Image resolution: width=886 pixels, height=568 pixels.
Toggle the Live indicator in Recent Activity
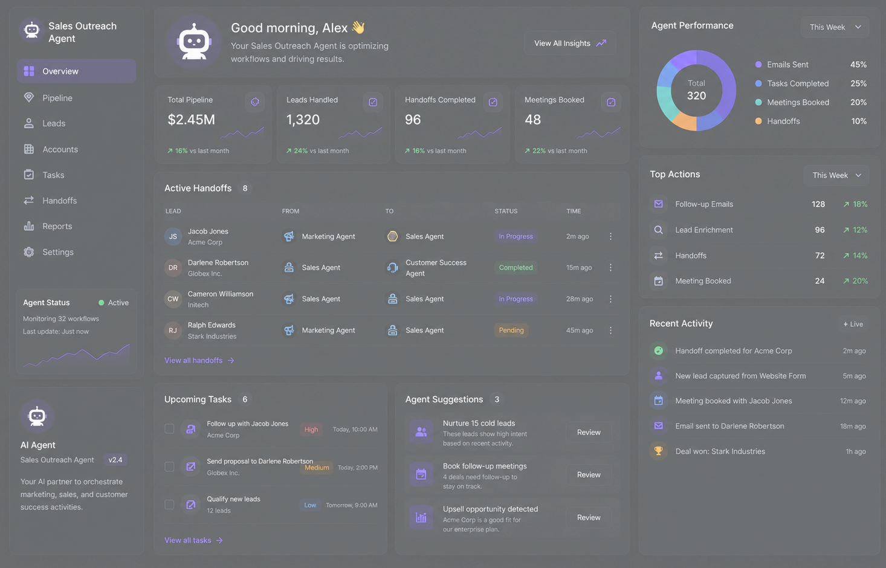[853, 324]
